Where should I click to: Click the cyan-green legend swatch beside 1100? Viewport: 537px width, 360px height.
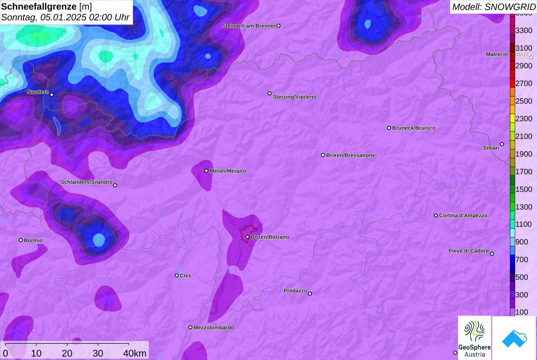pyautogui.click(x=512, y=224)
